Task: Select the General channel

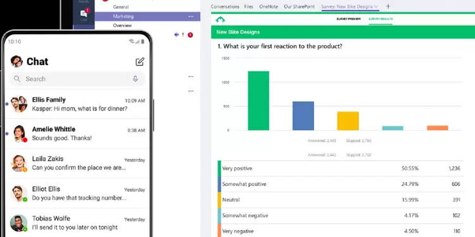Action: tap(121, 7)
